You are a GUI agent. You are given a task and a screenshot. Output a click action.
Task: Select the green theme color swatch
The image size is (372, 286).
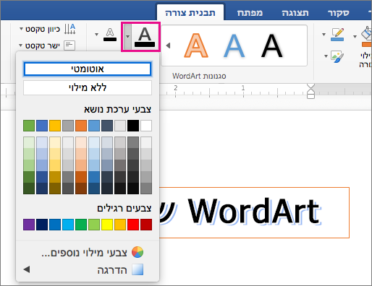[x=29, y=126]
